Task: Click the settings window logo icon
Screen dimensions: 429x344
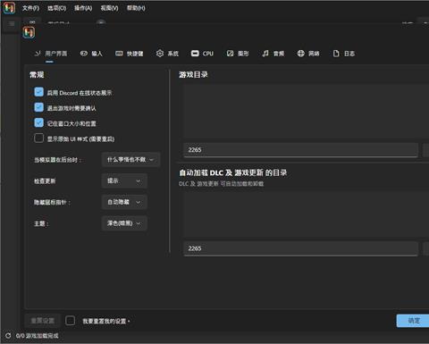Action: click(x=29, y=32)
